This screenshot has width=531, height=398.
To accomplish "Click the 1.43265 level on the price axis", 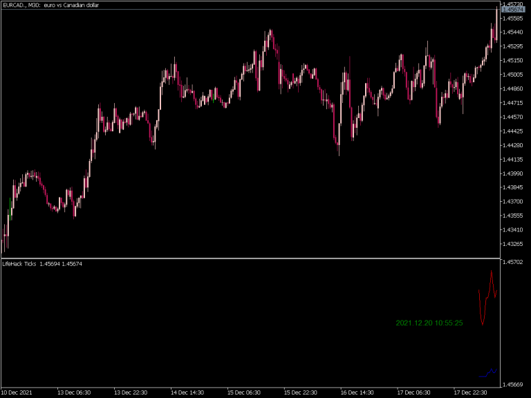I will tap(514, 244).
